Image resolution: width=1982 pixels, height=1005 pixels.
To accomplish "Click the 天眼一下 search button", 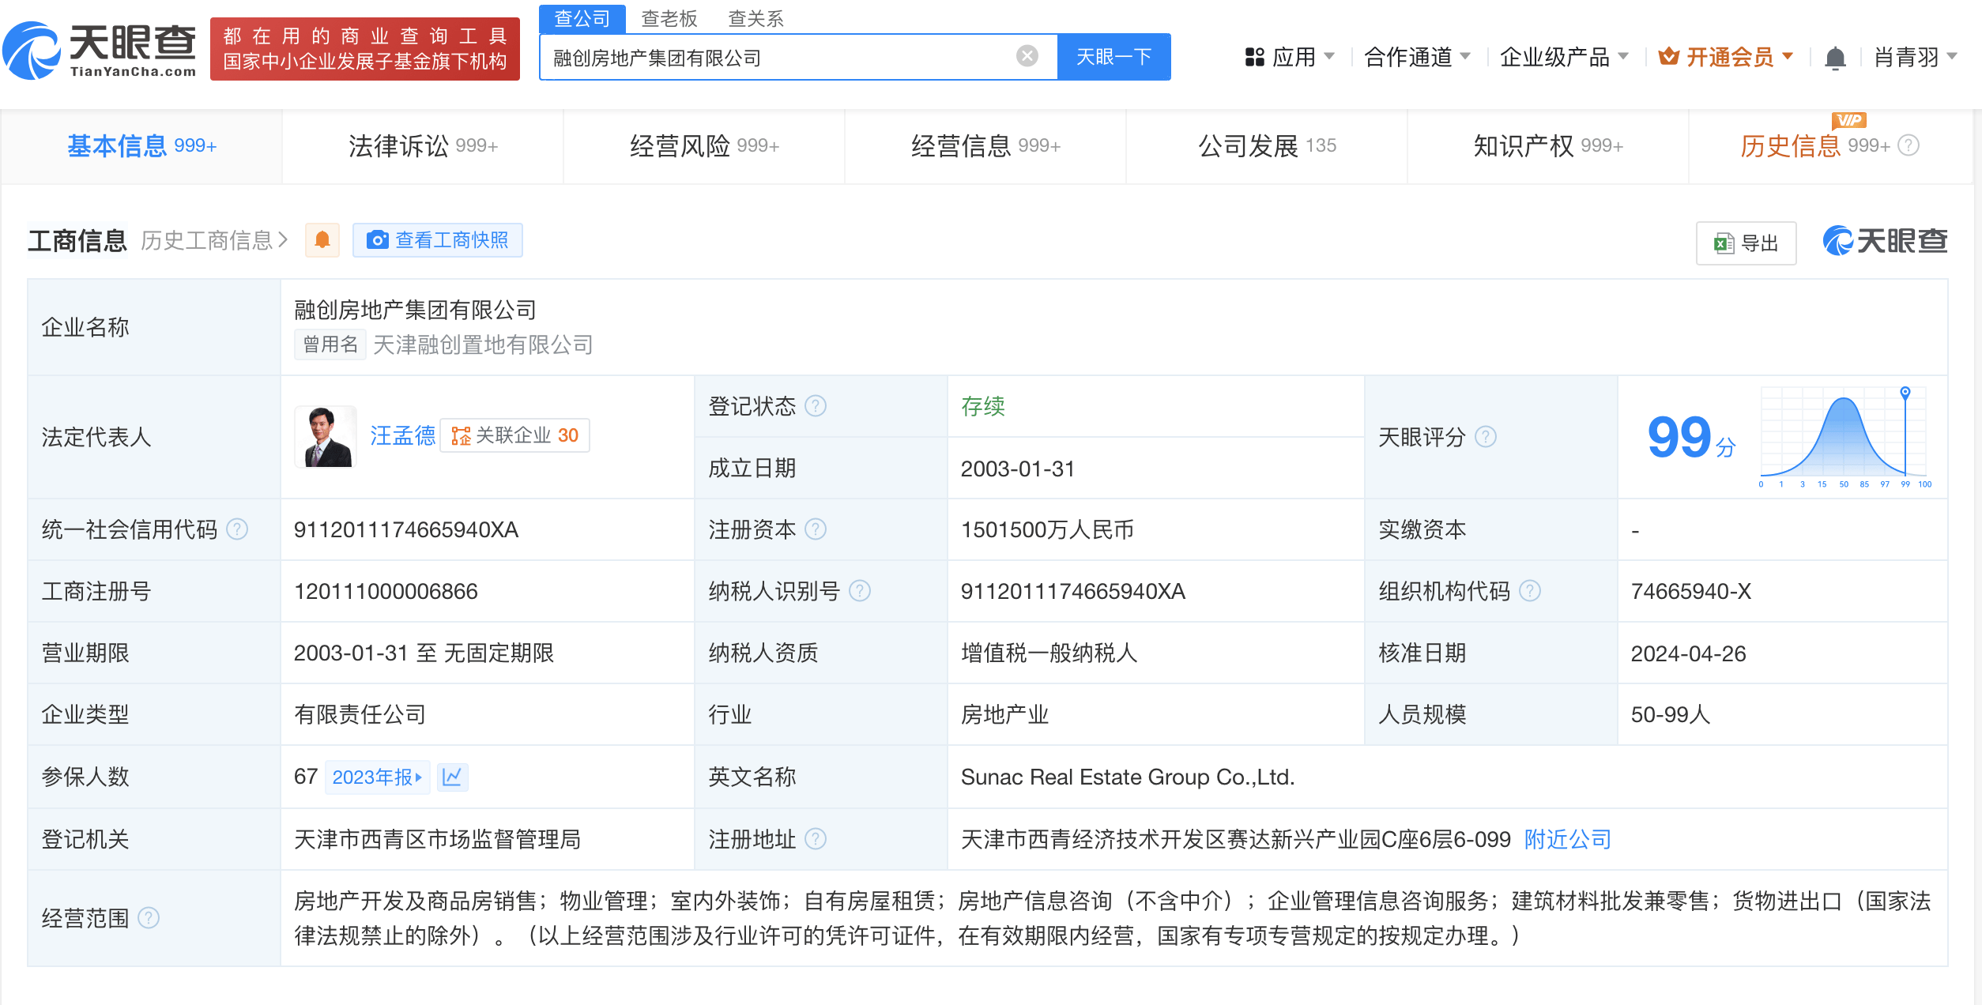I will coord(1114,57).
